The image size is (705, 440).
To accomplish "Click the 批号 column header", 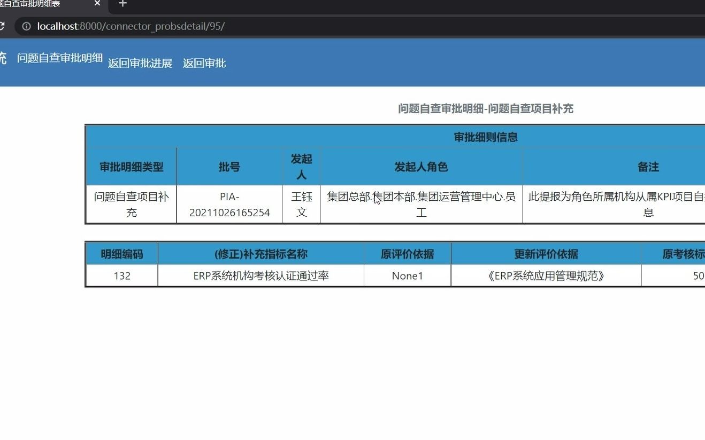I will (x=229, y=167).
